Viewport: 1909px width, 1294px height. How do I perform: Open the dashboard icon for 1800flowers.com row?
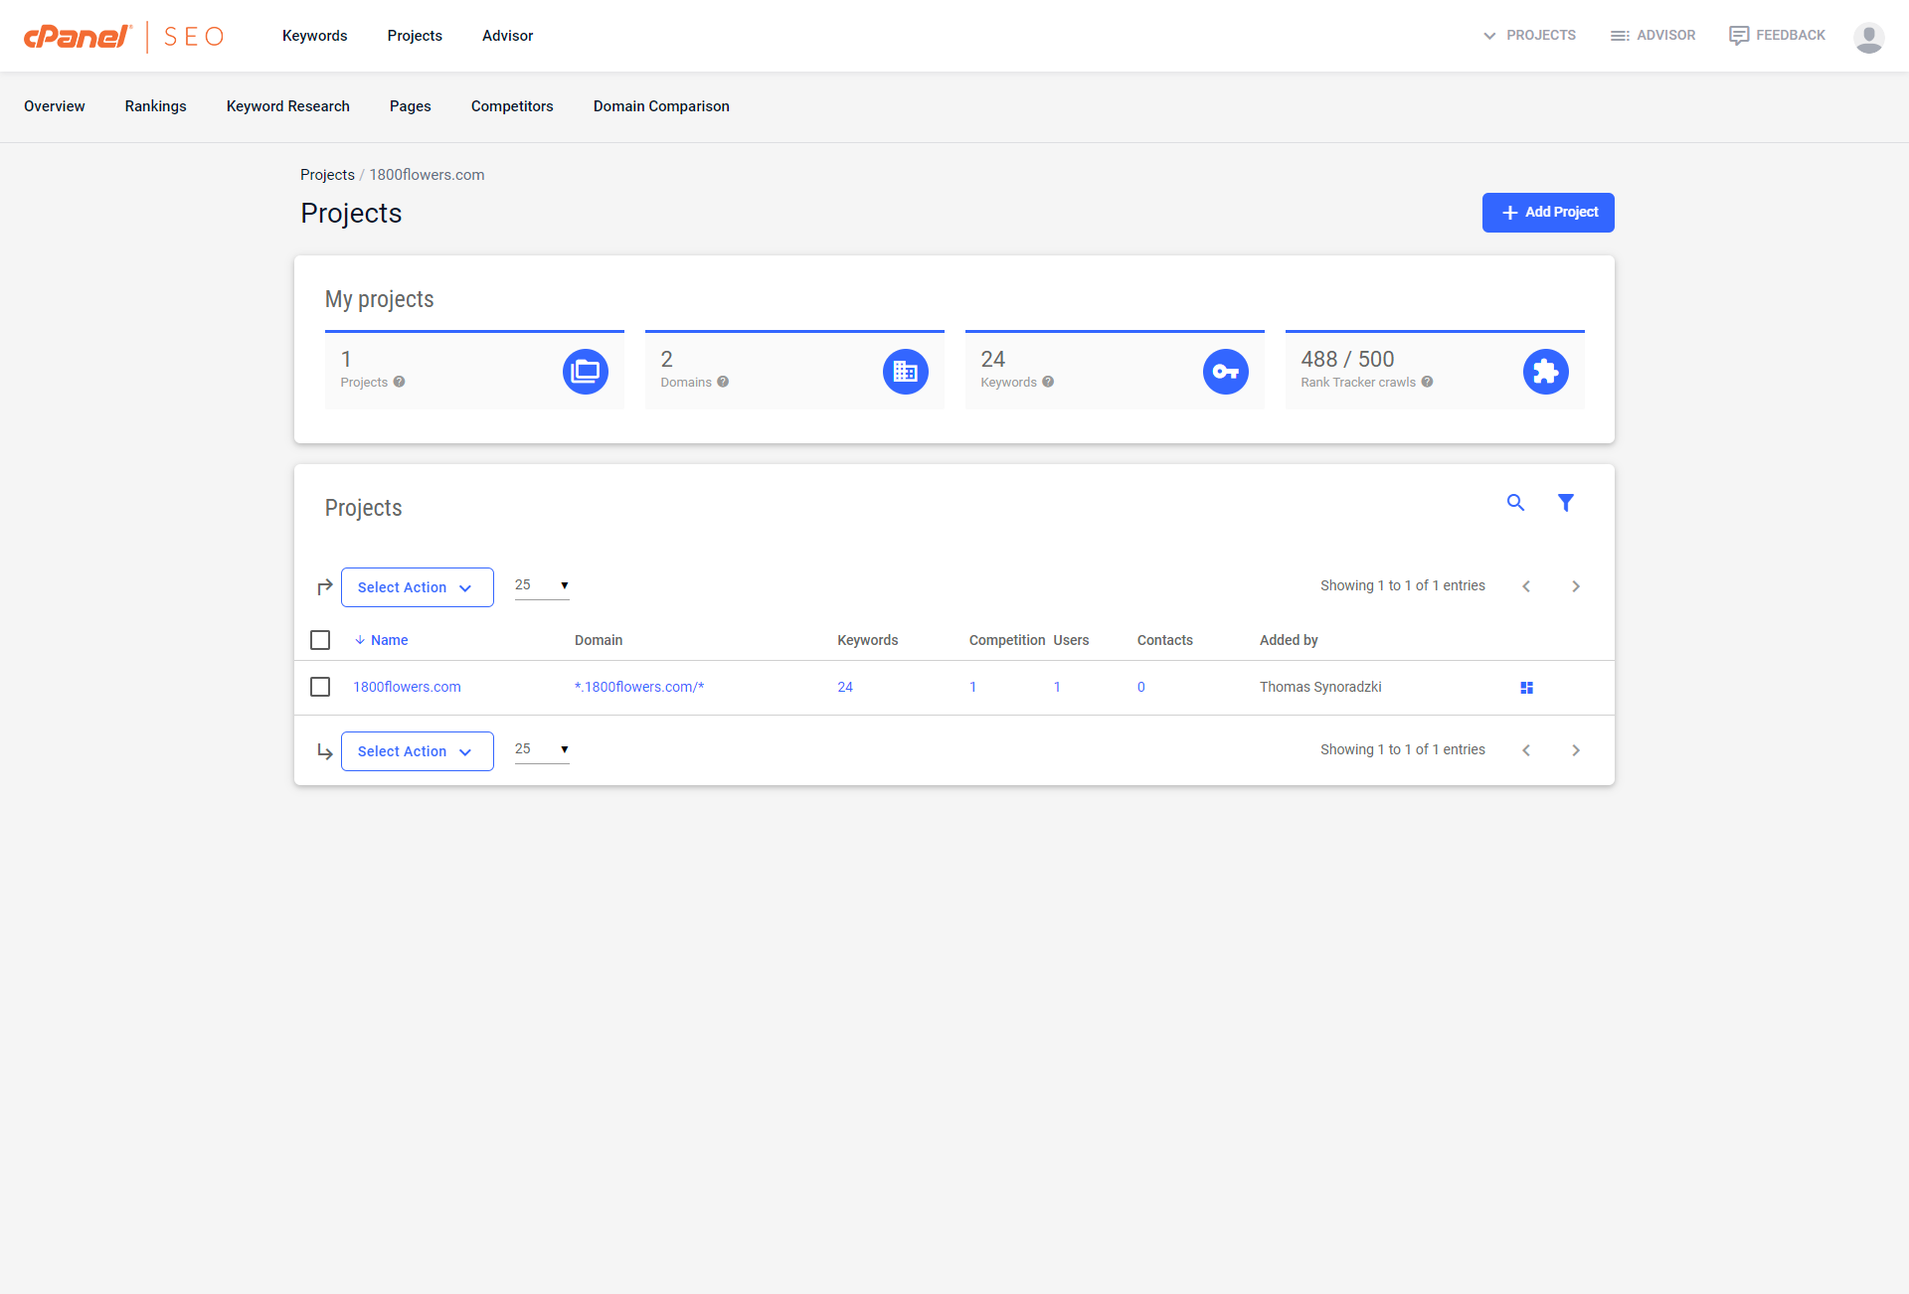(x=1526, y=688)
